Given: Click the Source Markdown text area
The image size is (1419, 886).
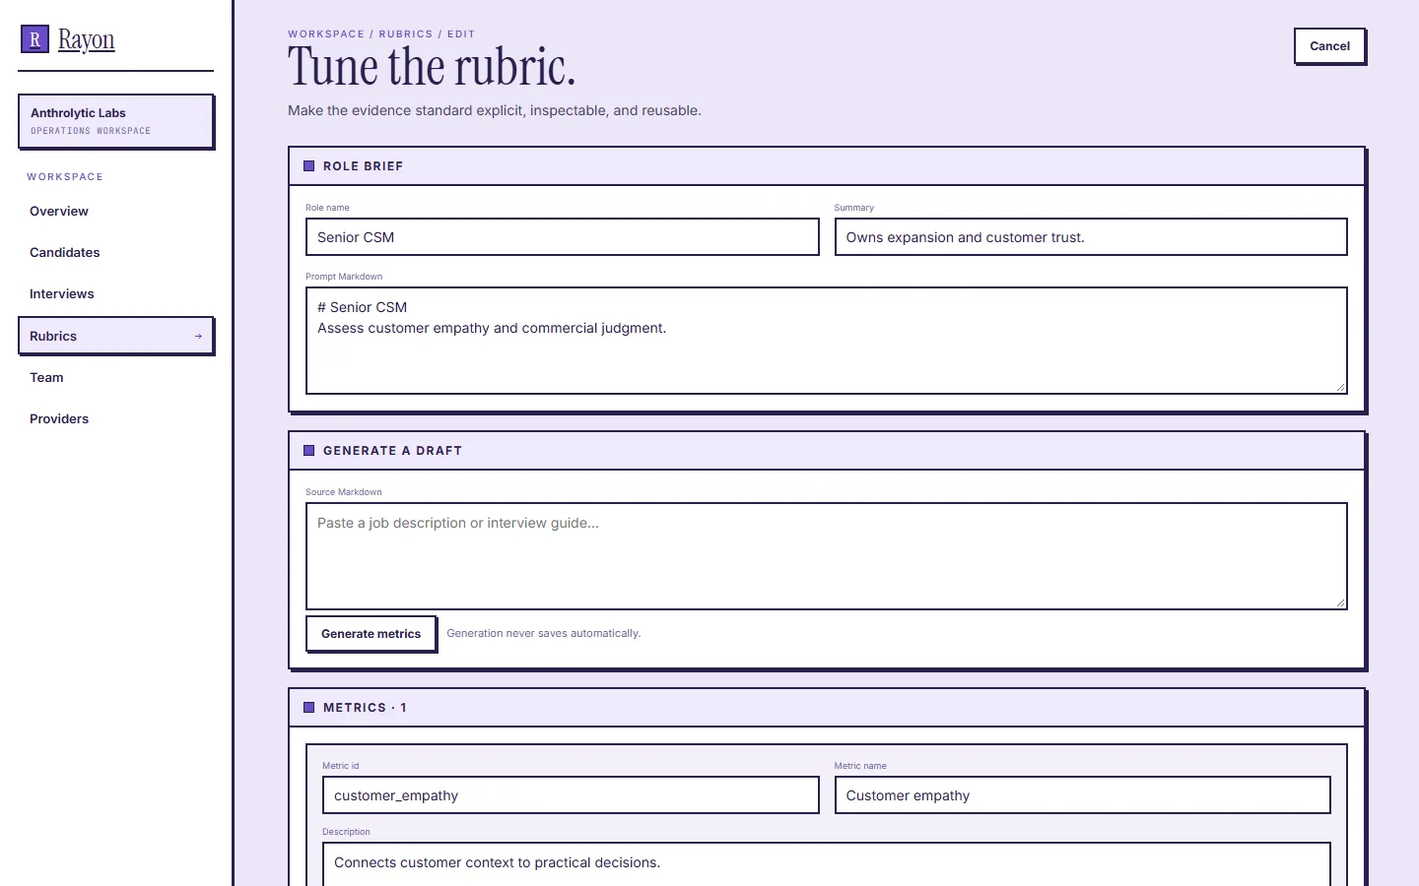Looking at the screenshot, I should pos(826,556).
